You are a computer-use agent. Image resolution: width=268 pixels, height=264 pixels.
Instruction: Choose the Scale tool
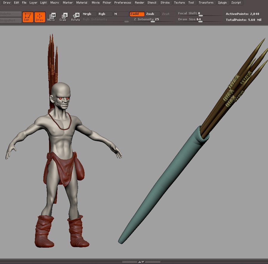(x=63, y=17)
